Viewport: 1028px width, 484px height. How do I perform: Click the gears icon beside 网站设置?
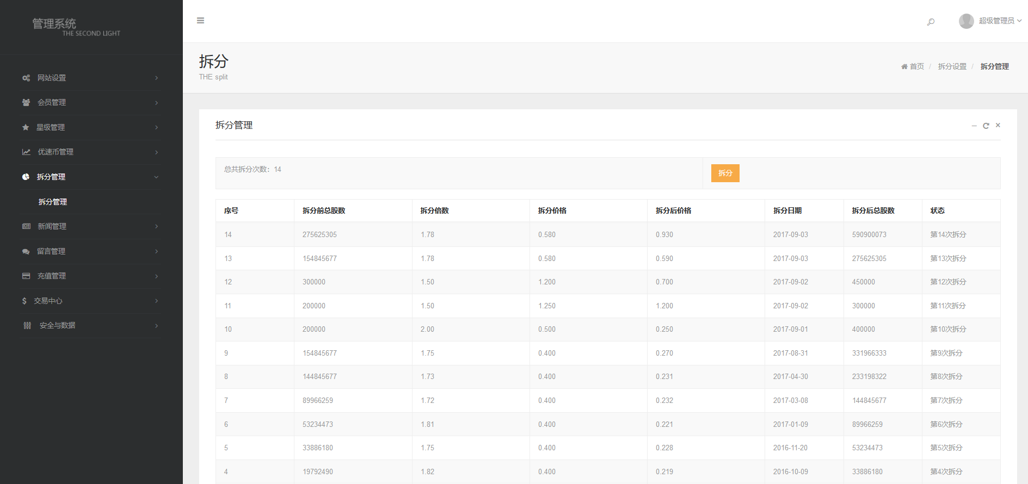point(26,78)
